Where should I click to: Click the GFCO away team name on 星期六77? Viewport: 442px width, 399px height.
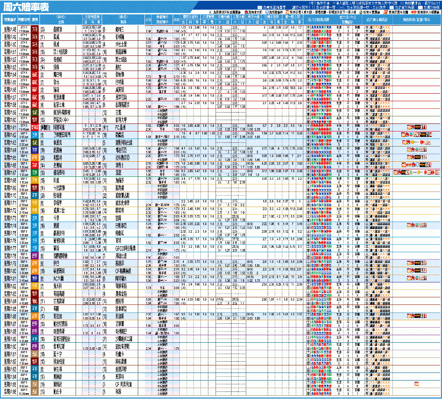(x=126, y=248)
